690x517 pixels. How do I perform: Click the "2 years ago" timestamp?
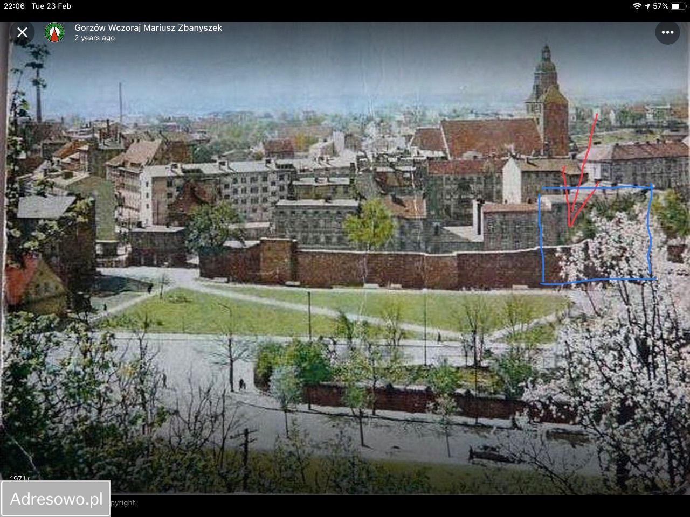coord(94,38)
